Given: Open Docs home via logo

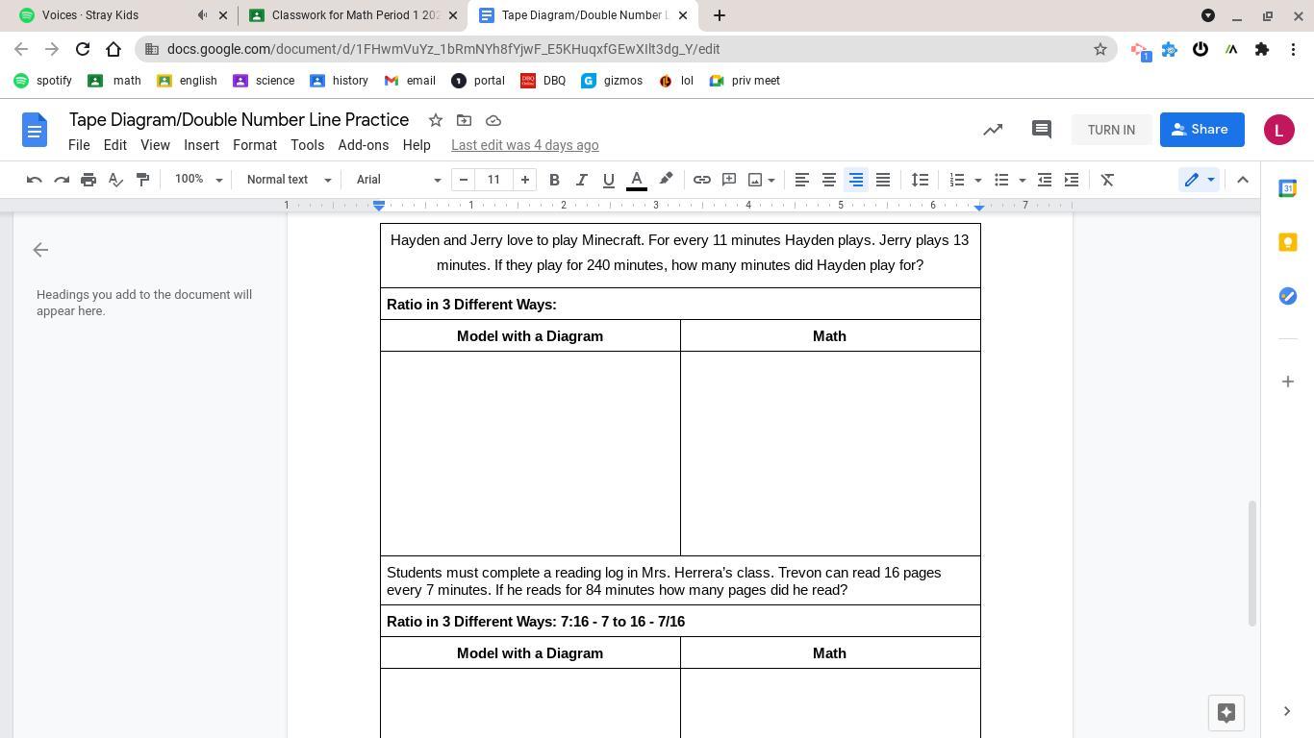Looking at the screenshot, I should (x=35, y=130).
